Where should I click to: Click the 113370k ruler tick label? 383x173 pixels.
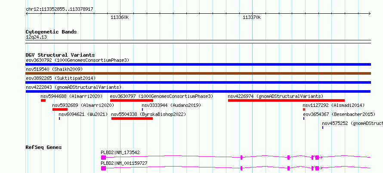(x=252, y=18)
